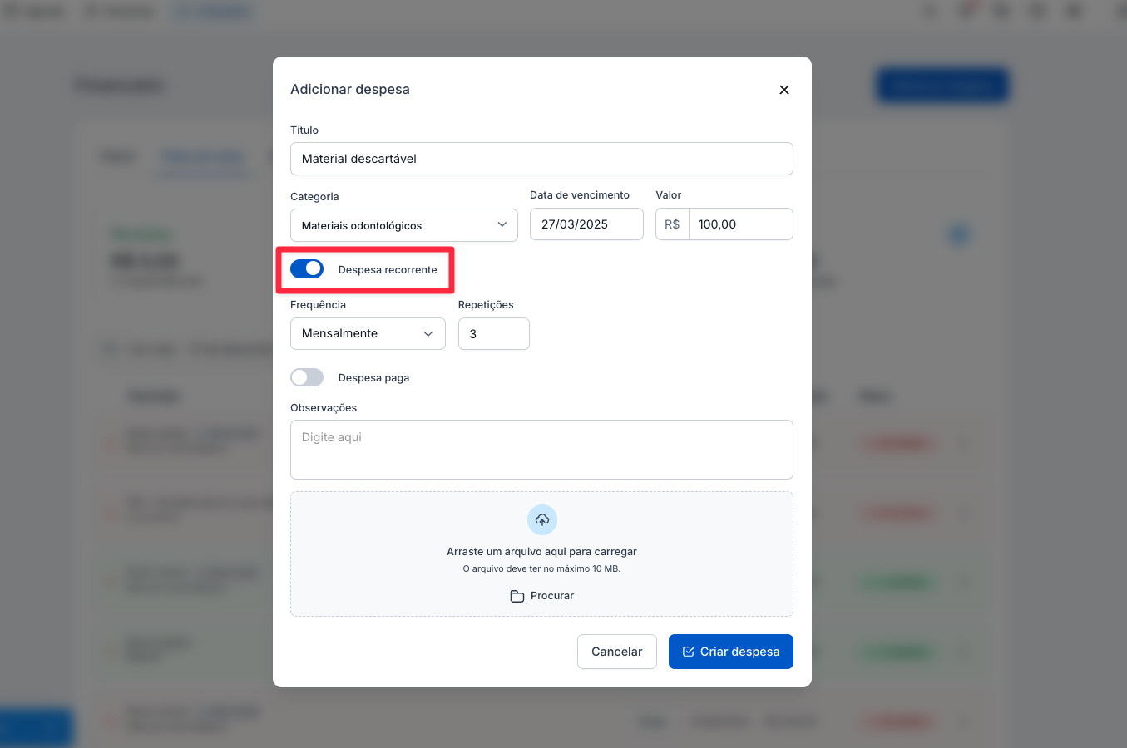Click the Data de vencimento date field
Viewport: 1127px width, 748px height.
click(586, 224)
